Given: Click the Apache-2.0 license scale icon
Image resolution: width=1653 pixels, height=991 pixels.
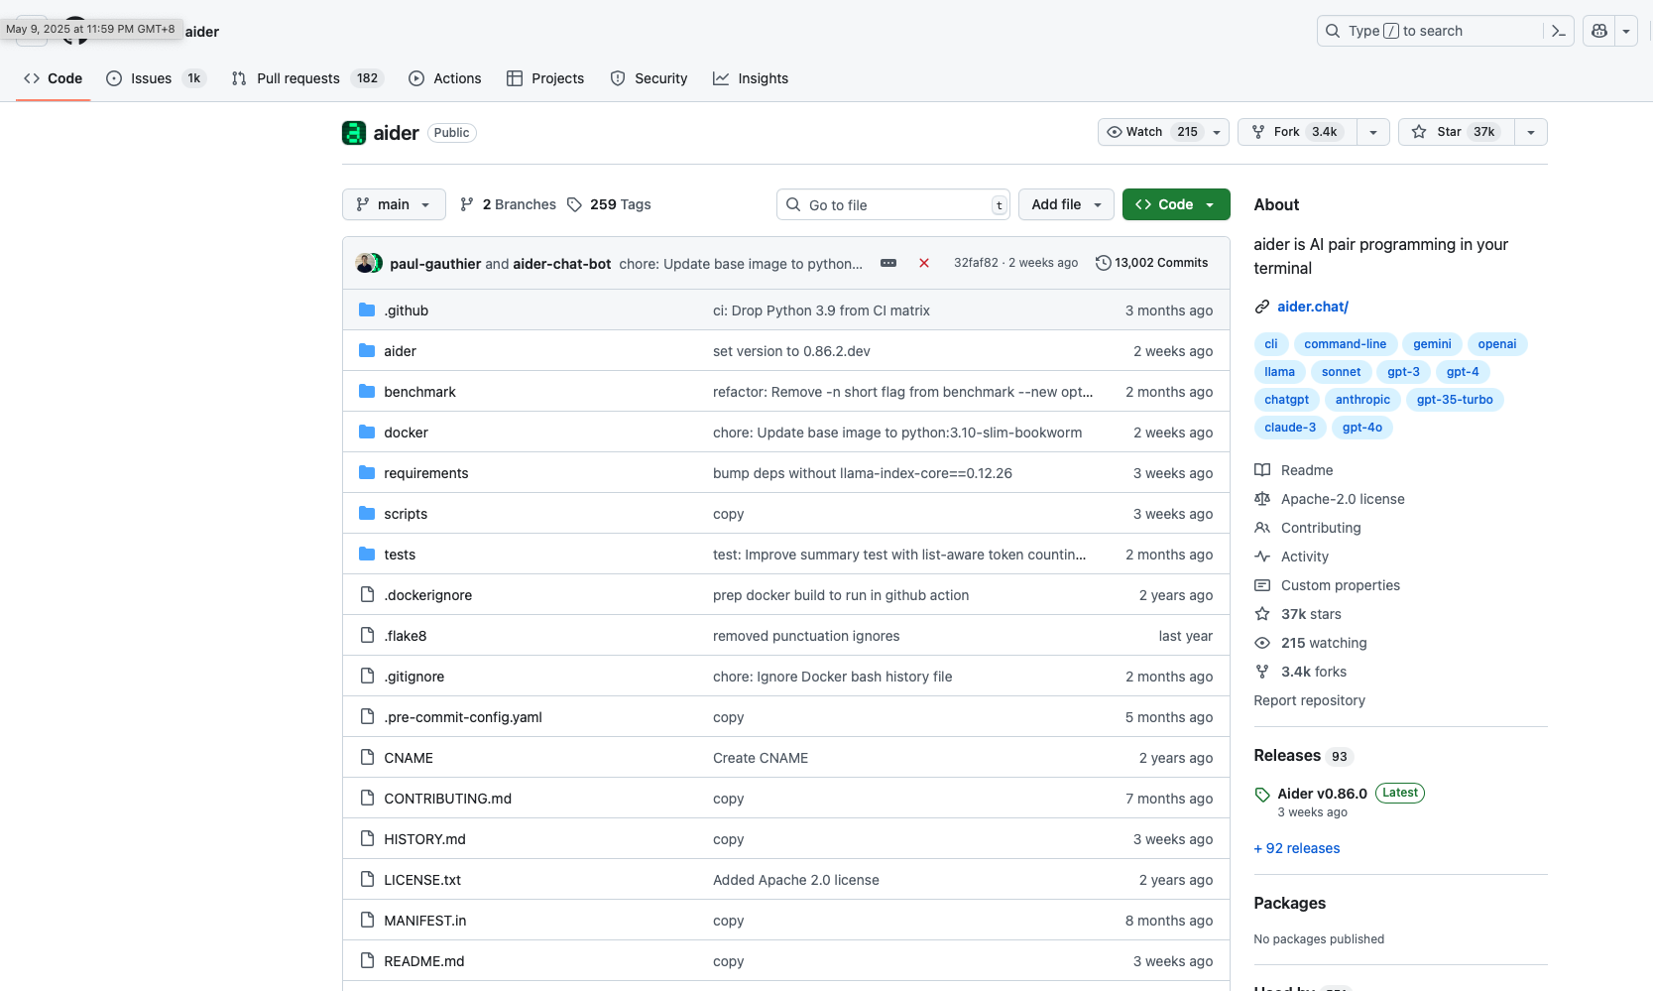Looking at the screenshot, I should pos(1262,499).
